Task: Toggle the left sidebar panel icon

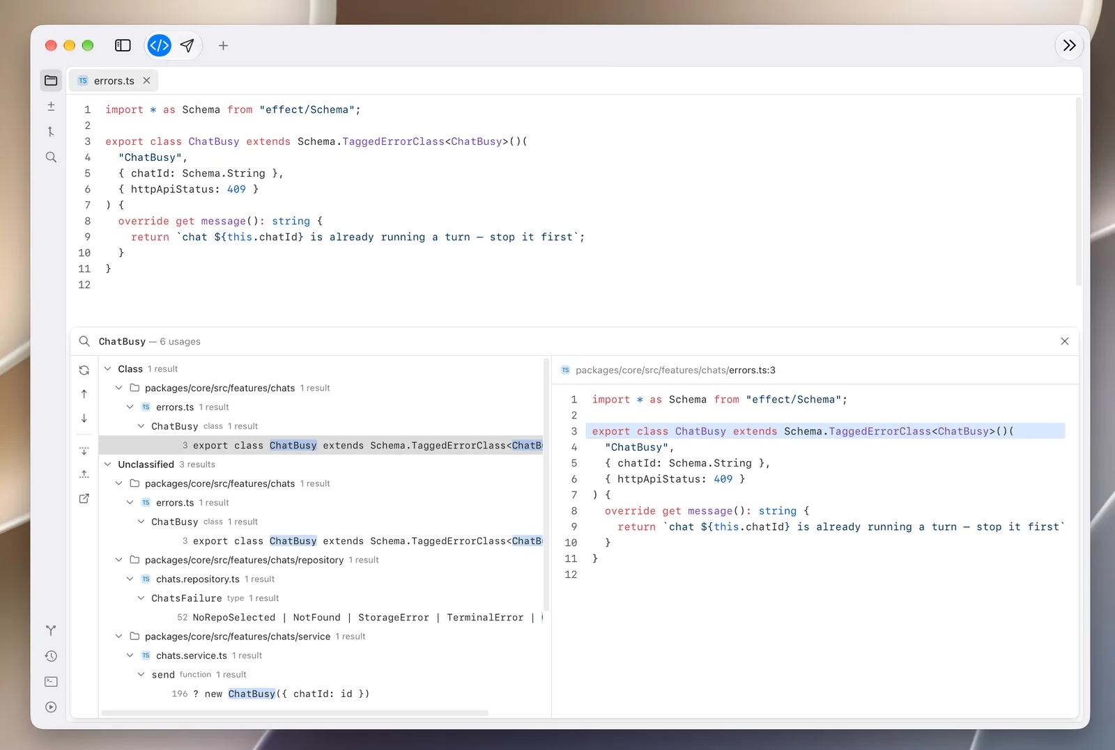Action: click(123, 45)
